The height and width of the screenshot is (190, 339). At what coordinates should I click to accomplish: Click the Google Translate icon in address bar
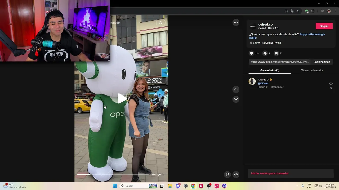[292, 11]
